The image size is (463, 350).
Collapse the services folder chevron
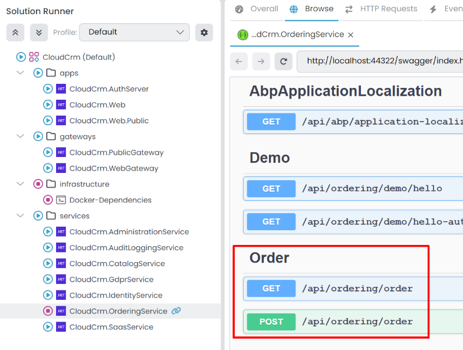[x=21, y=216]
